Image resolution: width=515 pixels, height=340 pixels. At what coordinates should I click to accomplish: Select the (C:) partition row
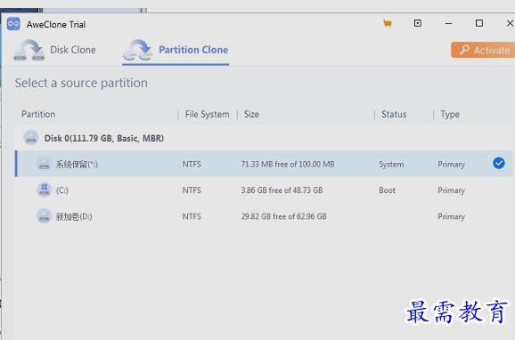(x=264, y=190)
